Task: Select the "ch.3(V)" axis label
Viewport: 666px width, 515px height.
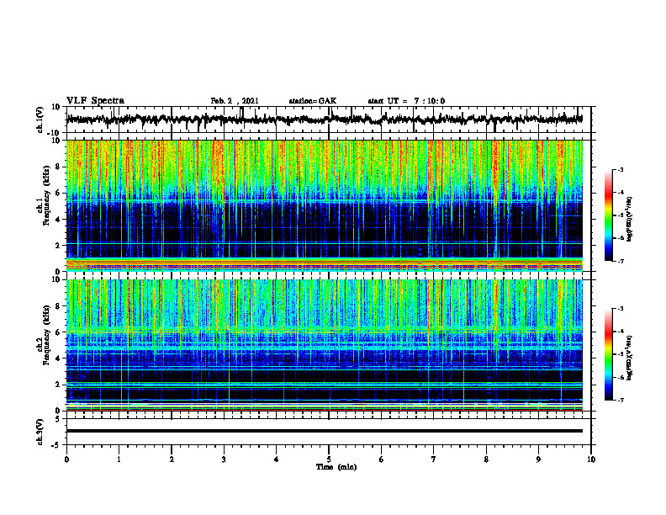Action: [40, 433]
